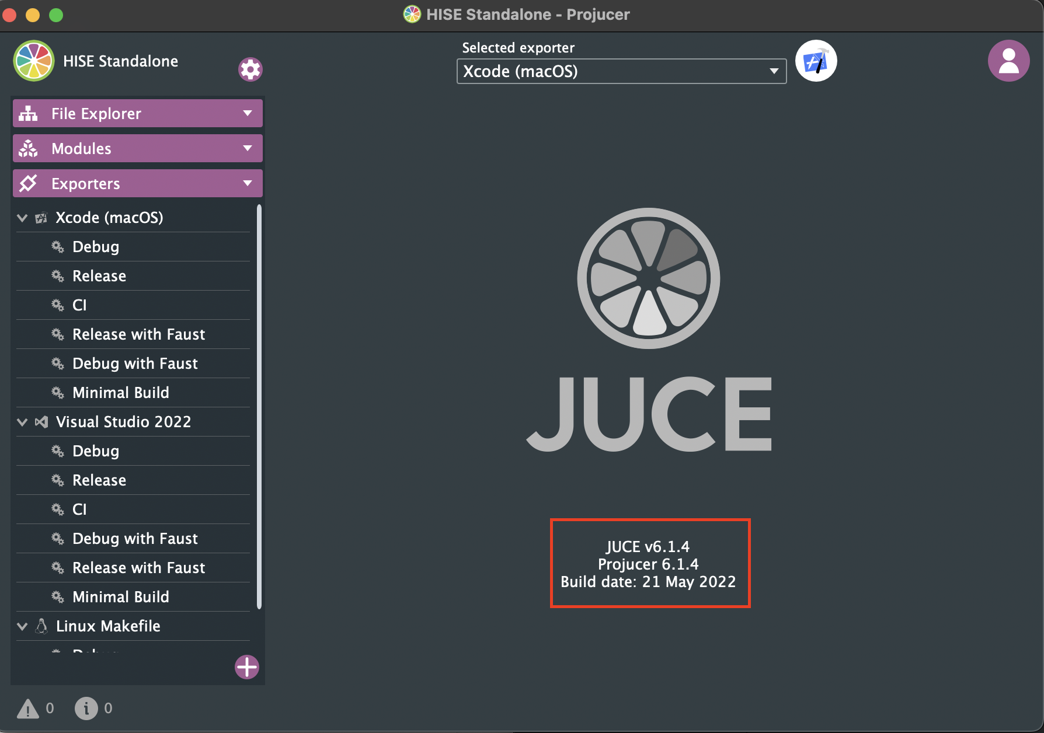Select CI configuration under Xcode
The height and width of the screenshot is (733, 1044).
(x=133, y=305)
